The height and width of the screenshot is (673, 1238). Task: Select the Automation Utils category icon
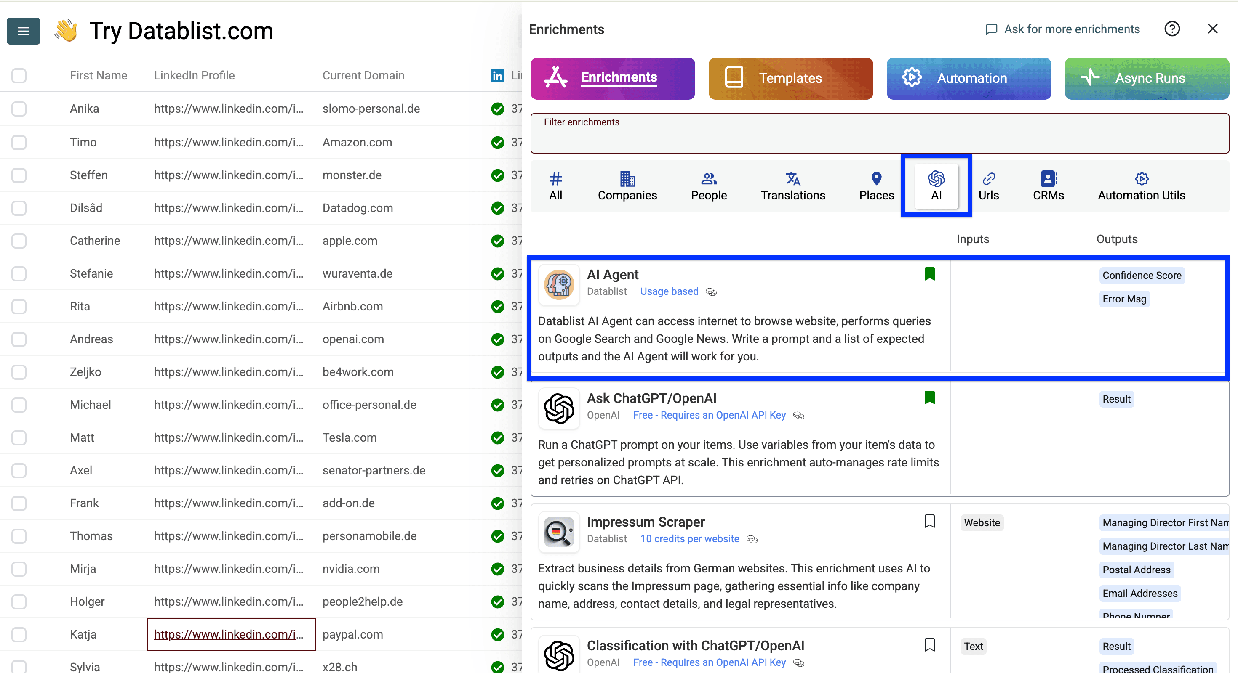tap(1142, 179)
